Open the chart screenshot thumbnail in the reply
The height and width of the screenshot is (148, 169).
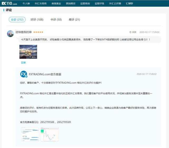[50, 134]
